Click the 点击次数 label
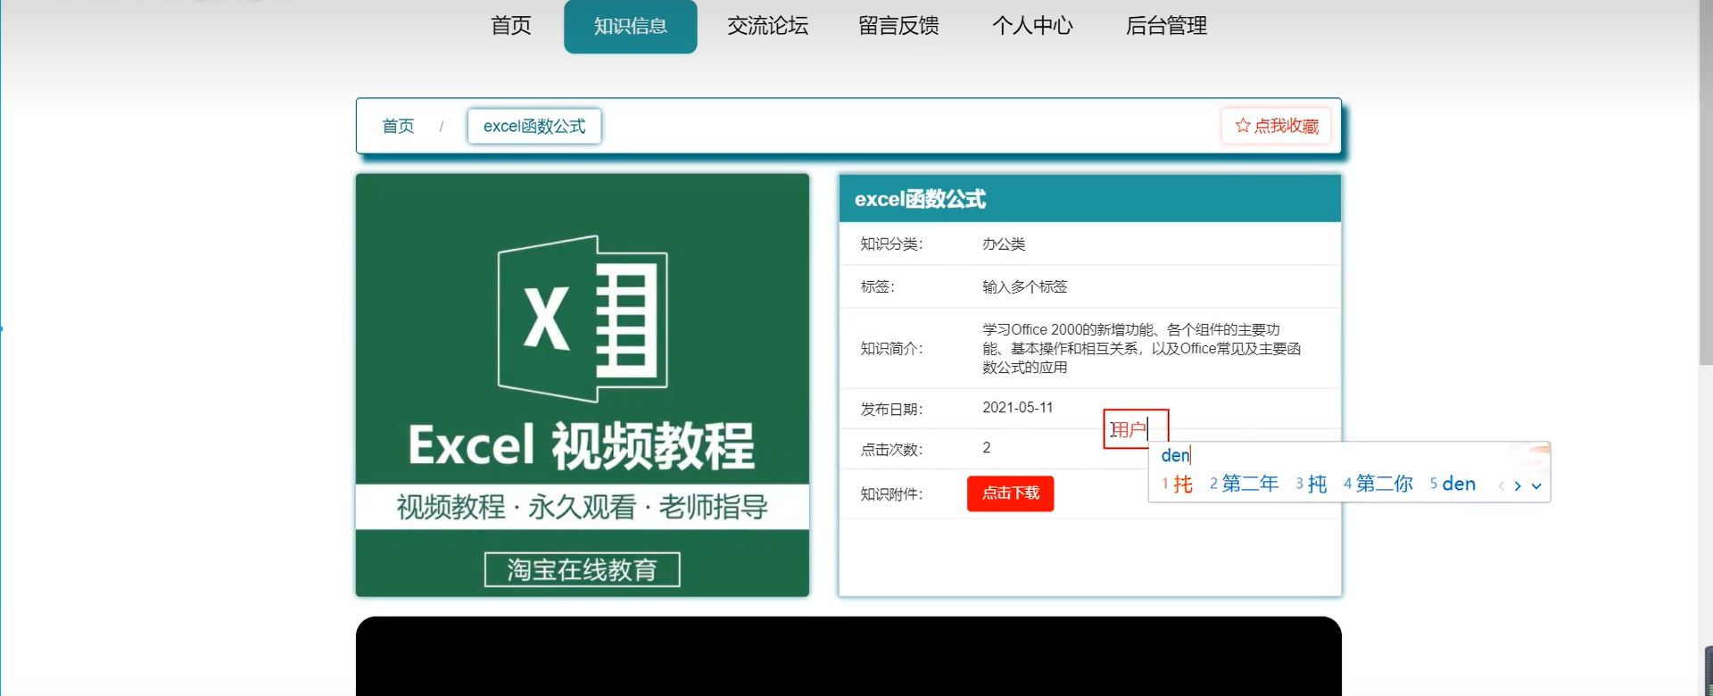This screenshot has width=1713, height=696. click(891, 450)
